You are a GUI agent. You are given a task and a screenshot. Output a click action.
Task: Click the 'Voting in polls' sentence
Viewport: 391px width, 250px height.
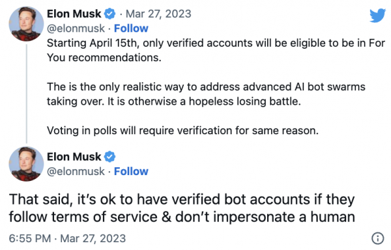coord(182,130)
